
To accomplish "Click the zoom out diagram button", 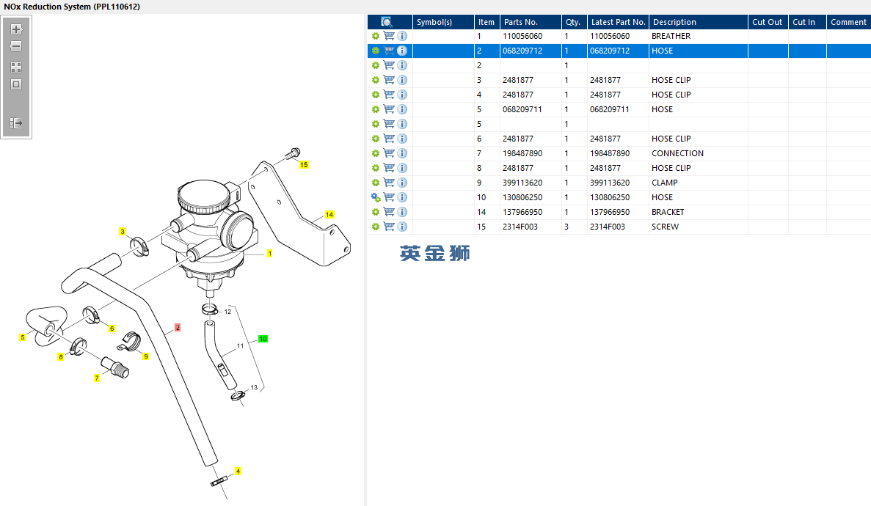I will point(16,47).
